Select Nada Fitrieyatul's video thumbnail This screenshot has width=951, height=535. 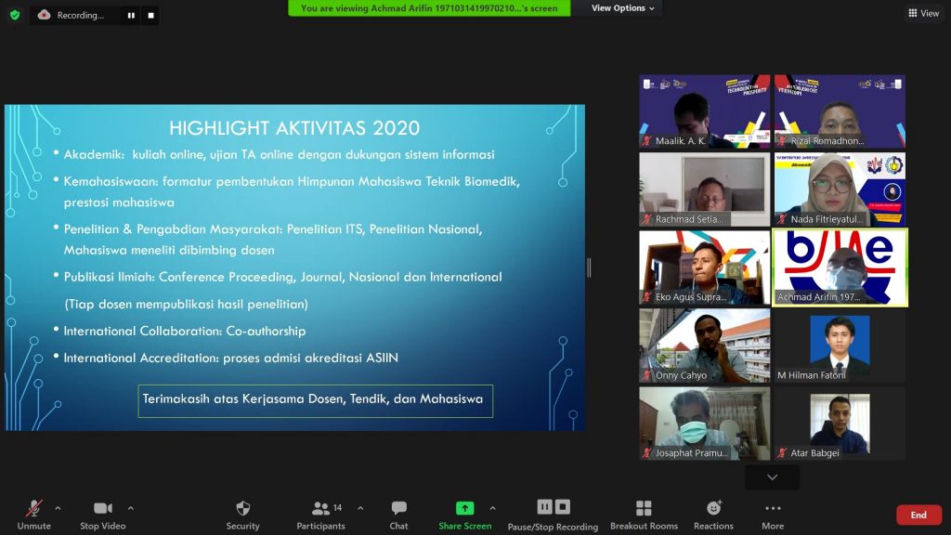click(840, 189)
